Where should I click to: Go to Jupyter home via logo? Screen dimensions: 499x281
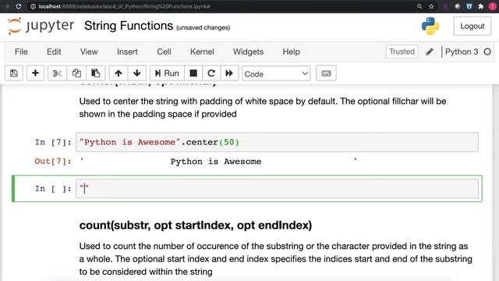[x=41, y=26]
